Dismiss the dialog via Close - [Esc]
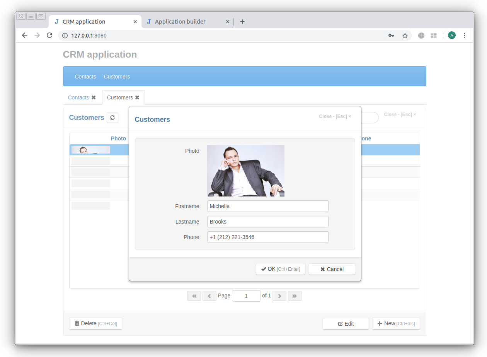 point(335,116)
